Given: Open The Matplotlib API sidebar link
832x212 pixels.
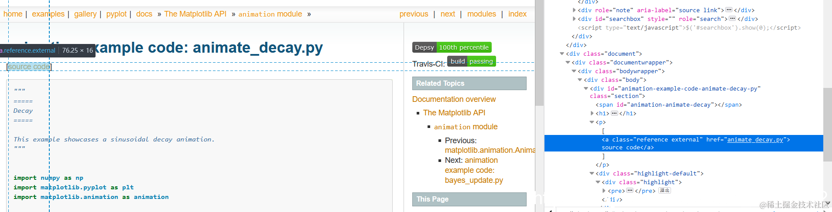Looking at the screenshot, I should pyautogui.click(x=454, y=113).
